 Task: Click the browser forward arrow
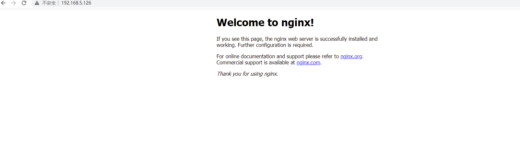point(14,3)
